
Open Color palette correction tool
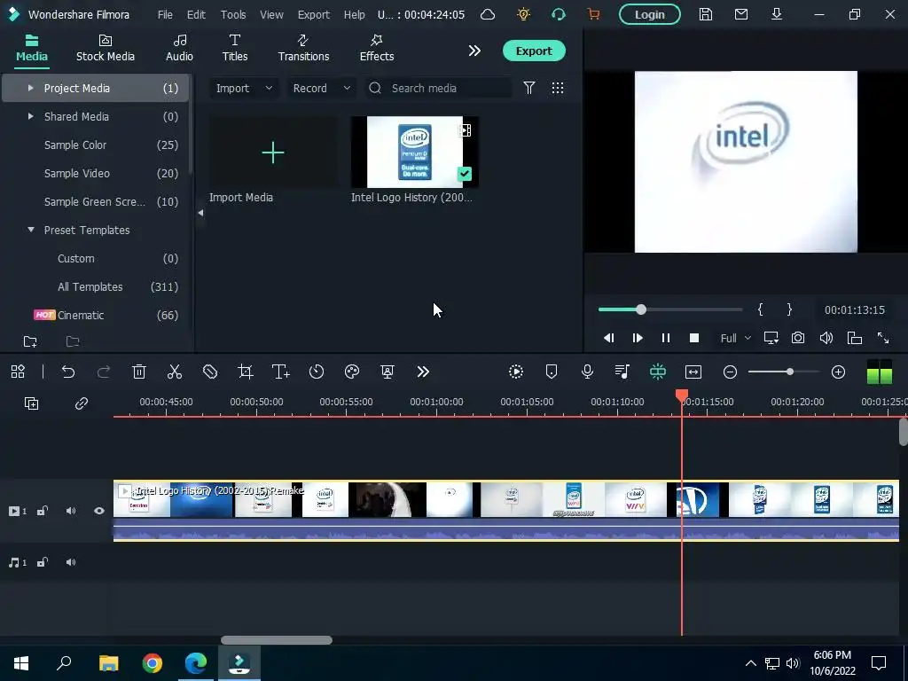click(352, 372)
